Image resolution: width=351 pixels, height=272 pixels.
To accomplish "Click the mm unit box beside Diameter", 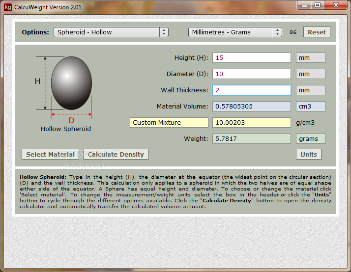I will [x=311, y=74].
